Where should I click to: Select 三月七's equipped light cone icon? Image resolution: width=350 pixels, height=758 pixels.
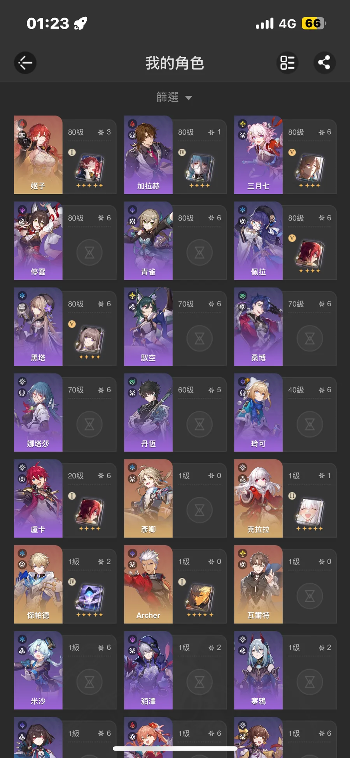[x=310, y=168]
